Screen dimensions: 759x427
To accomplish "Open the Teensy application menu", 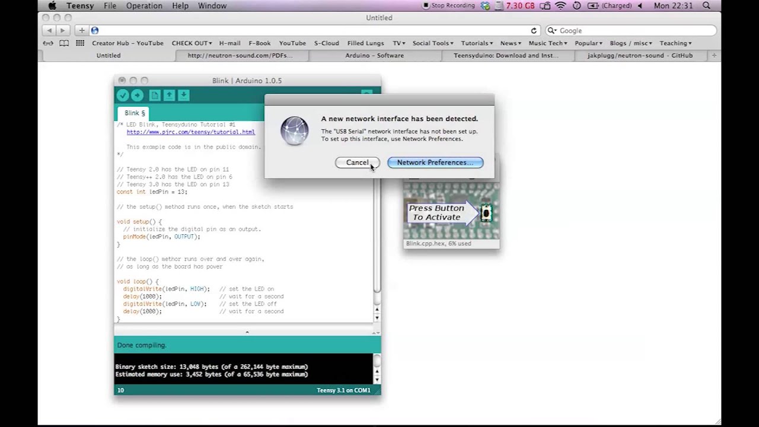I will pos(80,5).
